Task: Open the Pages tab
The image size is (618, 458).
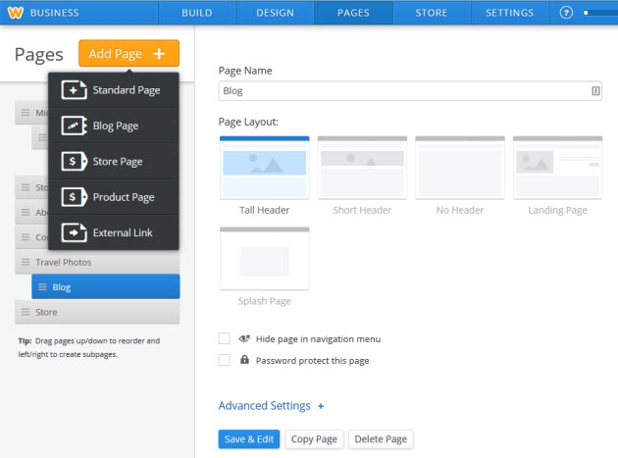Action: tap(353, 13)
